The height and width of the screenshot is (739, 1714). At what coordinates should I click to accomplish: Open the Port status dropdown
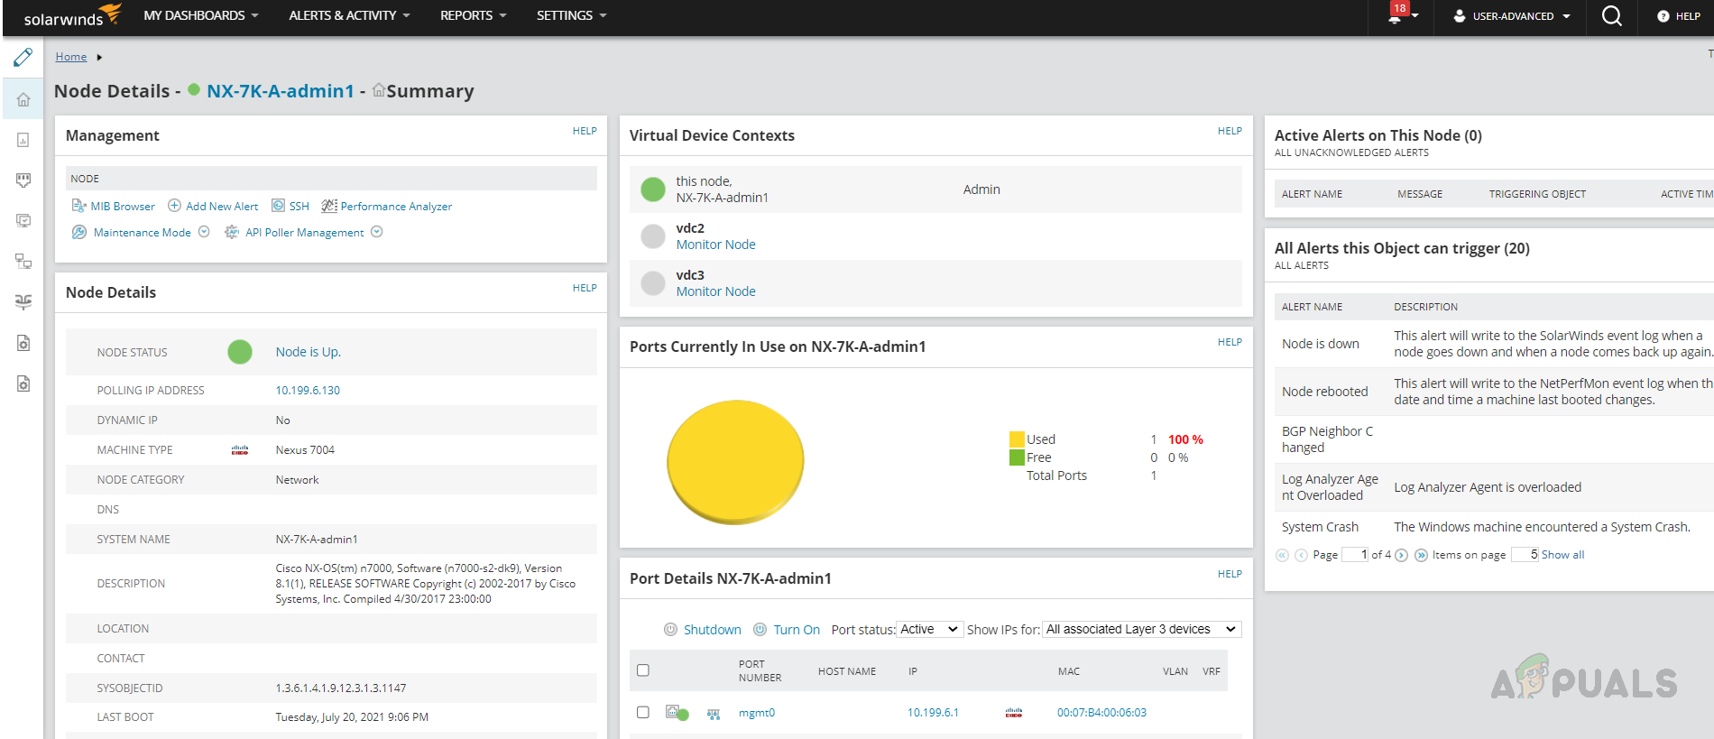pos(929,629)
